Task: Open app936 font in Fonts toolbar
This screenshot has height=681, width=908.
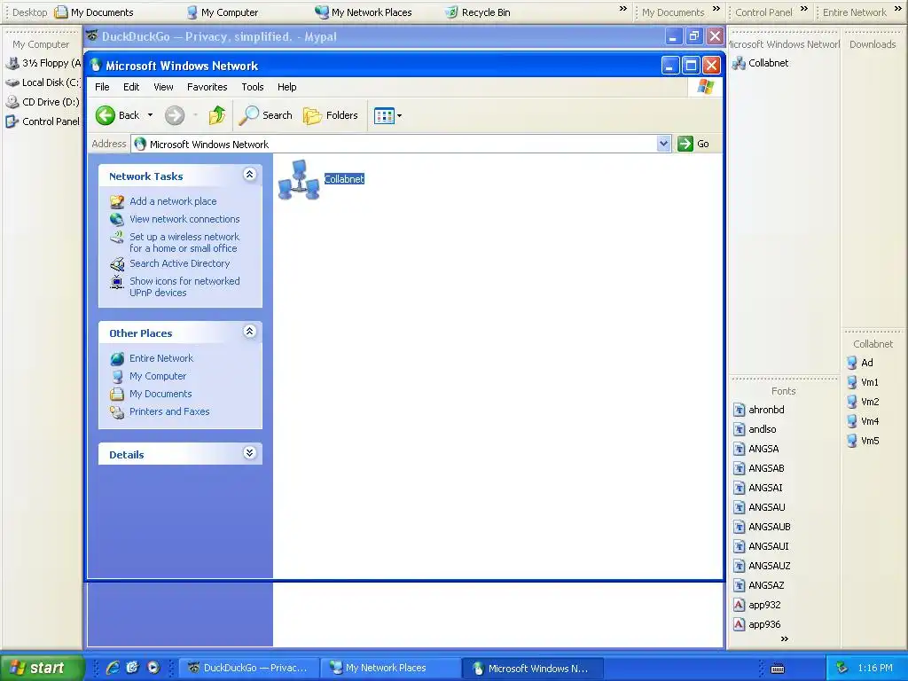Action: tap(757, 625)
